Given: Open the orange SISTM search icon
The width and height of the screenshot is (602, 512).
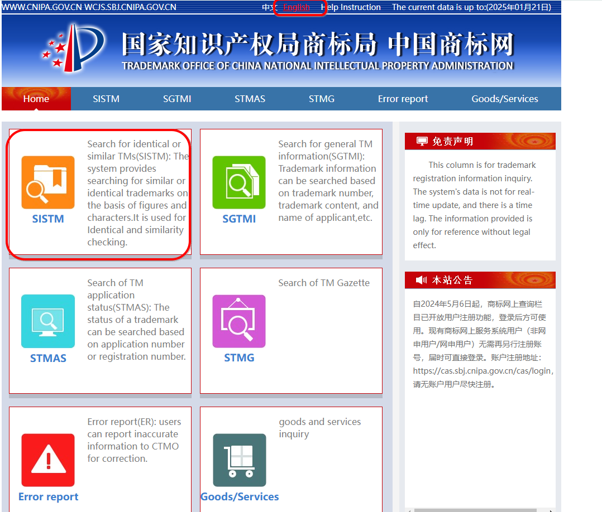Looking at the screenshot, I should click(48, 182).
